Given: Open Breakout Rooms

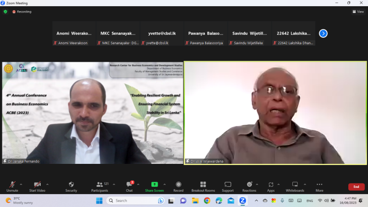Looking at the screenshot, I should (203, 184).
